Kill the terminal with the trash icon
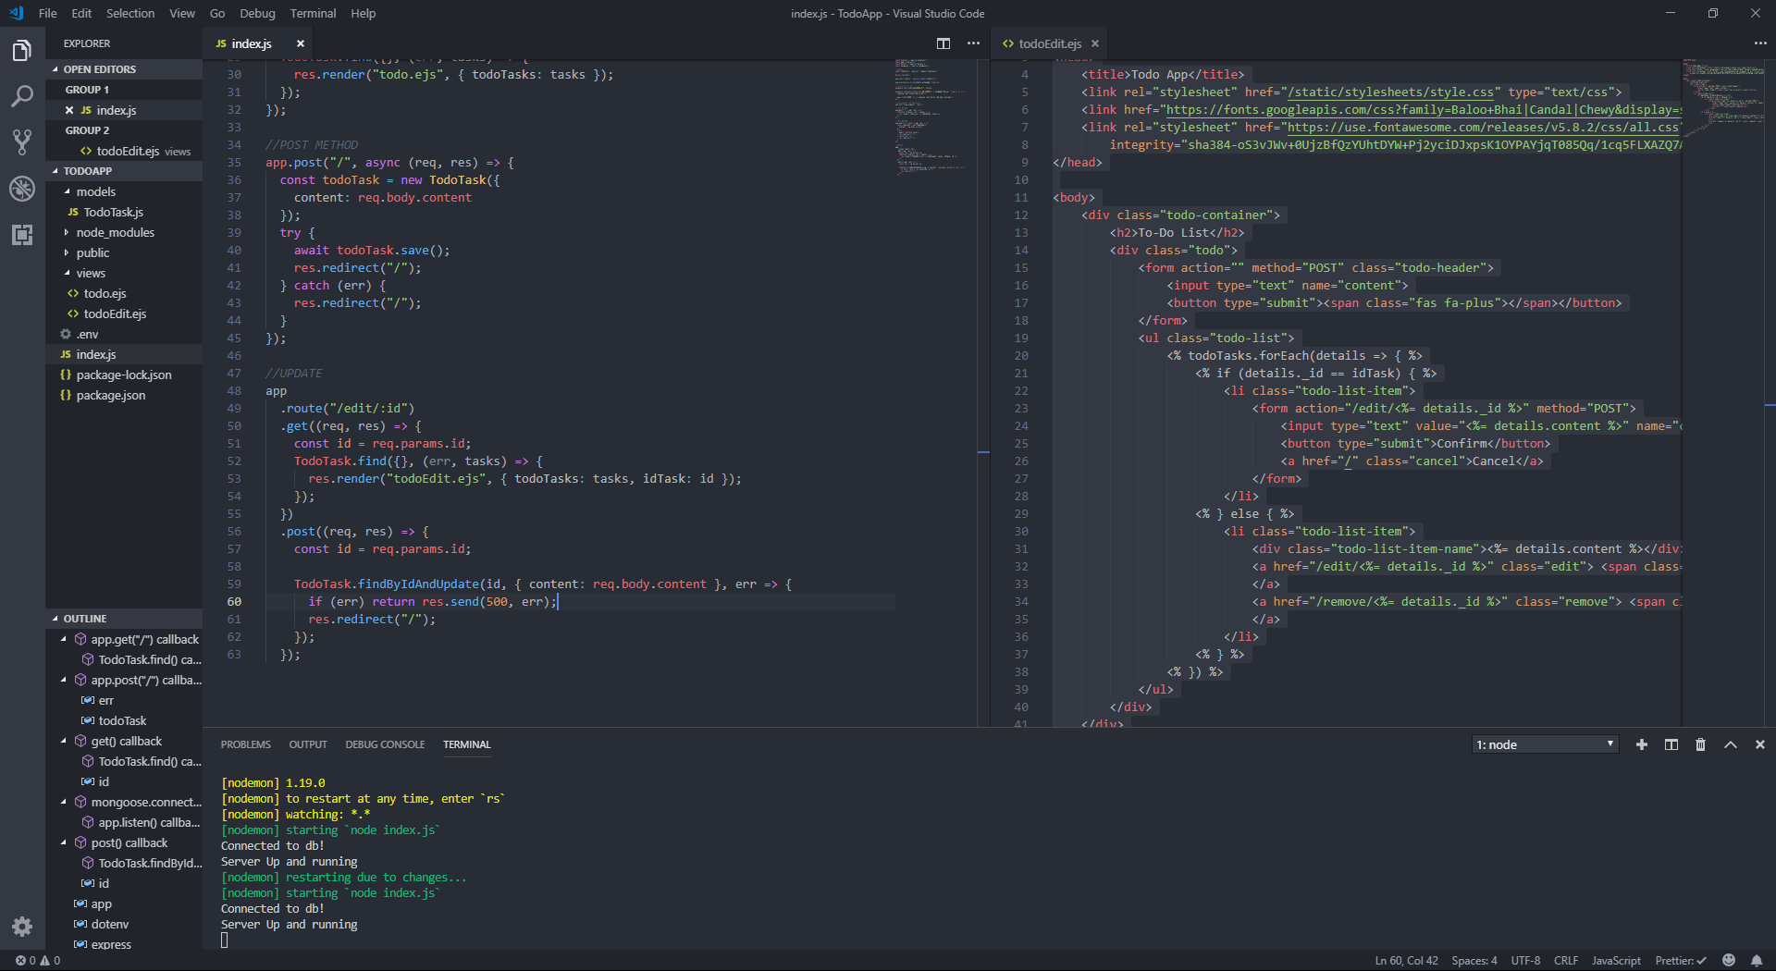Viewport: 1776px width, 971px height. coord(1699,744)
